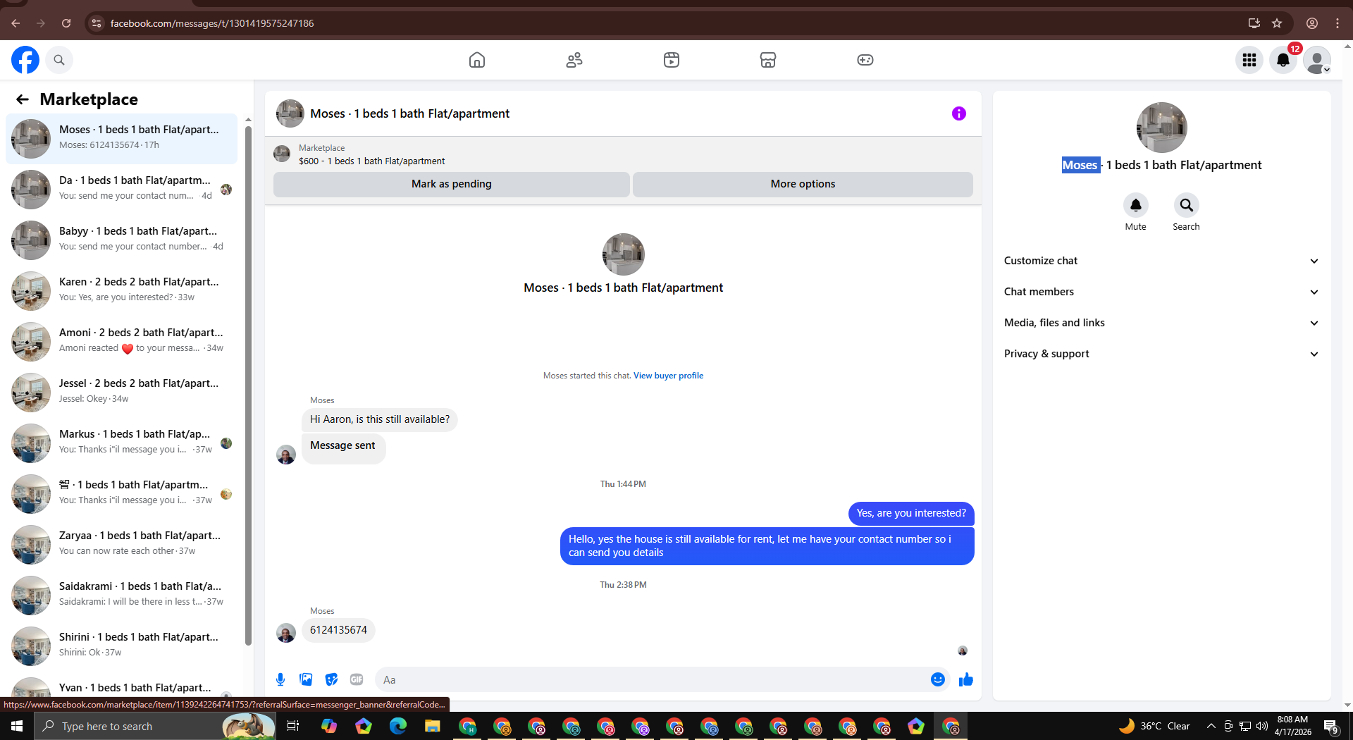This screenshot has width=1353, height=740.
Task: Open the Markus conversation
Action: tap(122, 443)
